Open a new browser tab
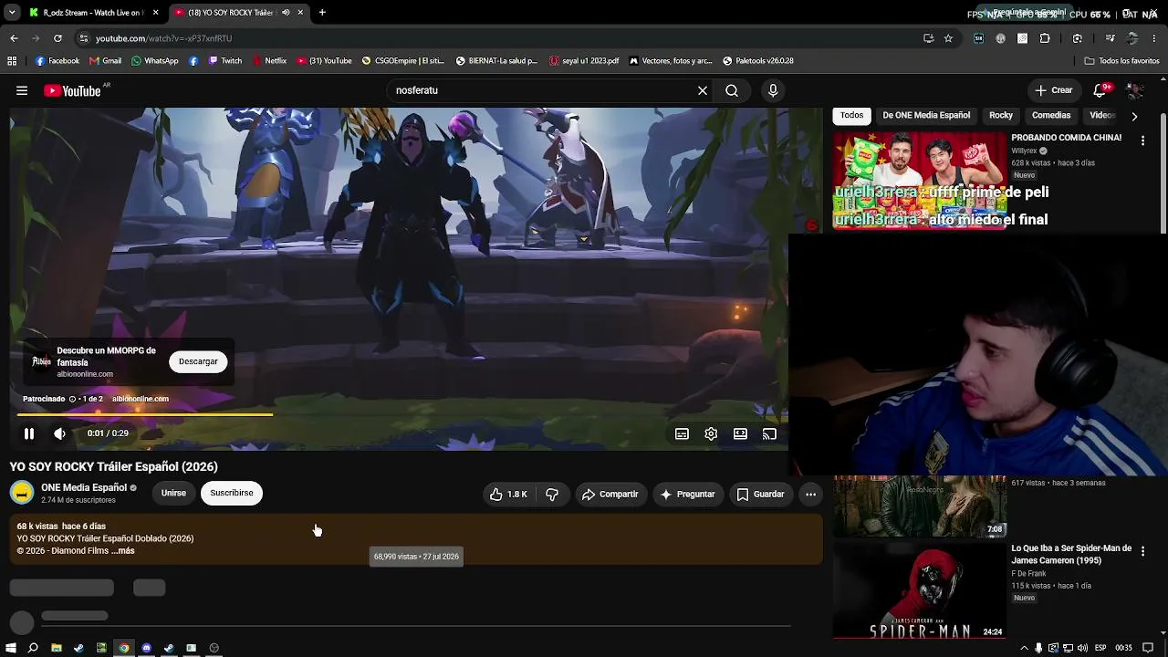 (x=322, y=13)
